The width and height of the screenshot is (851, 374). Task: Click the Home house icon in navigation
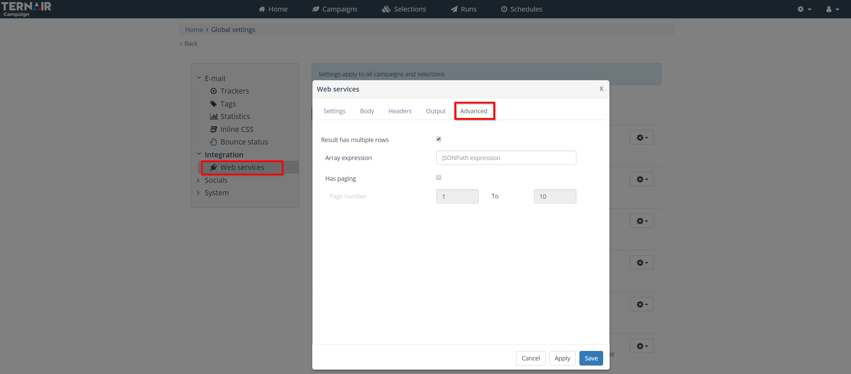[x=262, y=9]
